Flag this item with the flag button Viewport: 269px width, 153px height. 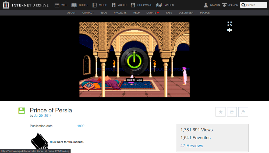point(243,112)
